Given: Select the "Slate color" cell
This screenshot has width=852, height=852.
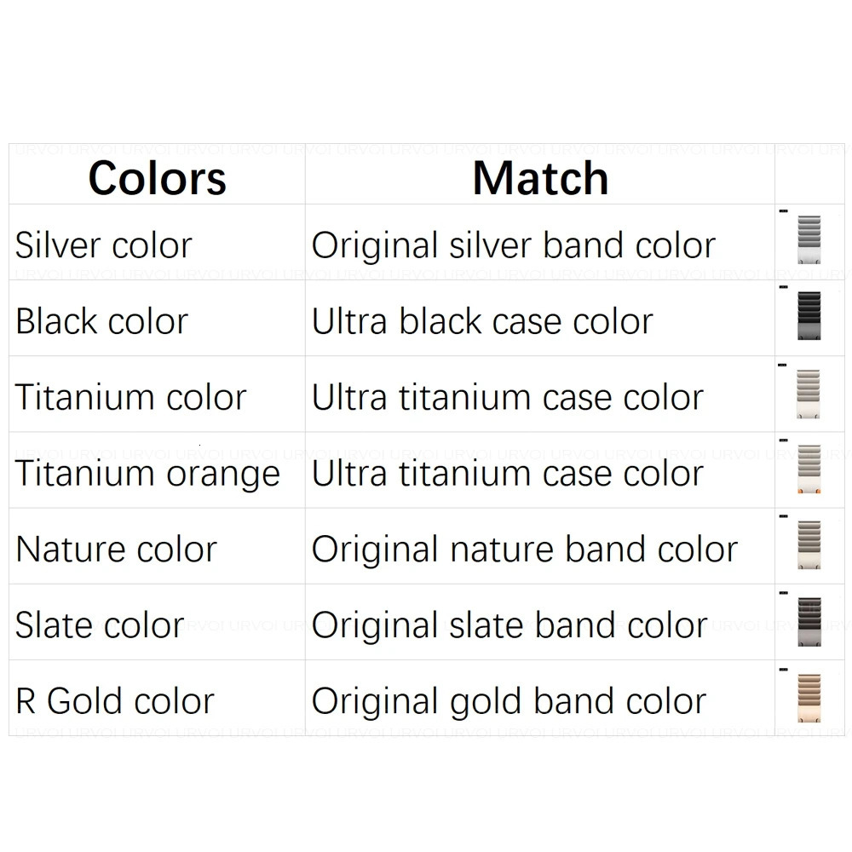Looking at the screenshot, I should 99,625.
